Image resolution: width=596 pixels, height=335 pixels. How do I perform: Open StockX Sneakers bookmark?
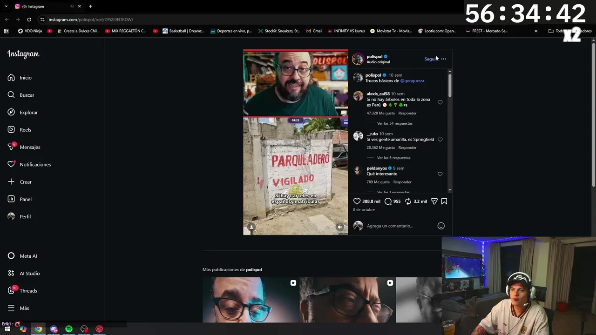[279, 31]
